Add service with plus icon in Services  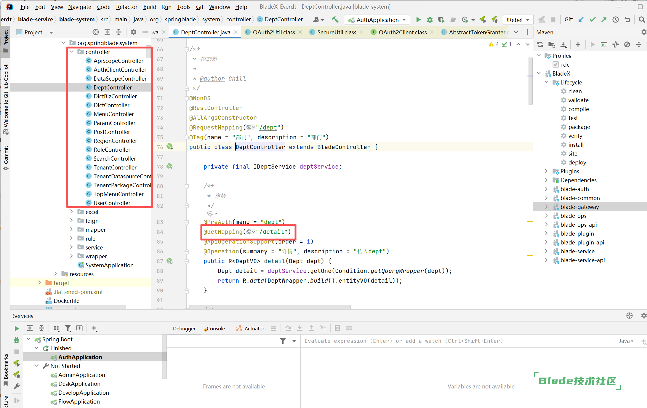[x=94, y=328]
